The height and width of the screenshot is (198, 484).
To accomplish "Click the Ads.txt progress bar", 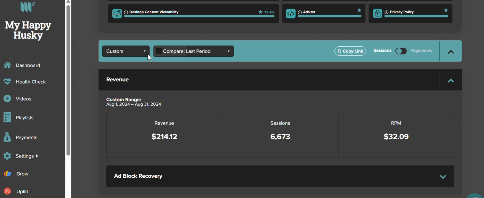I will 330,16.
